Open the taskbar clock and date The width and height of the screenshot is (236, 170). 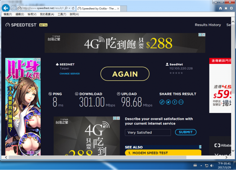(x=224, y=165)
